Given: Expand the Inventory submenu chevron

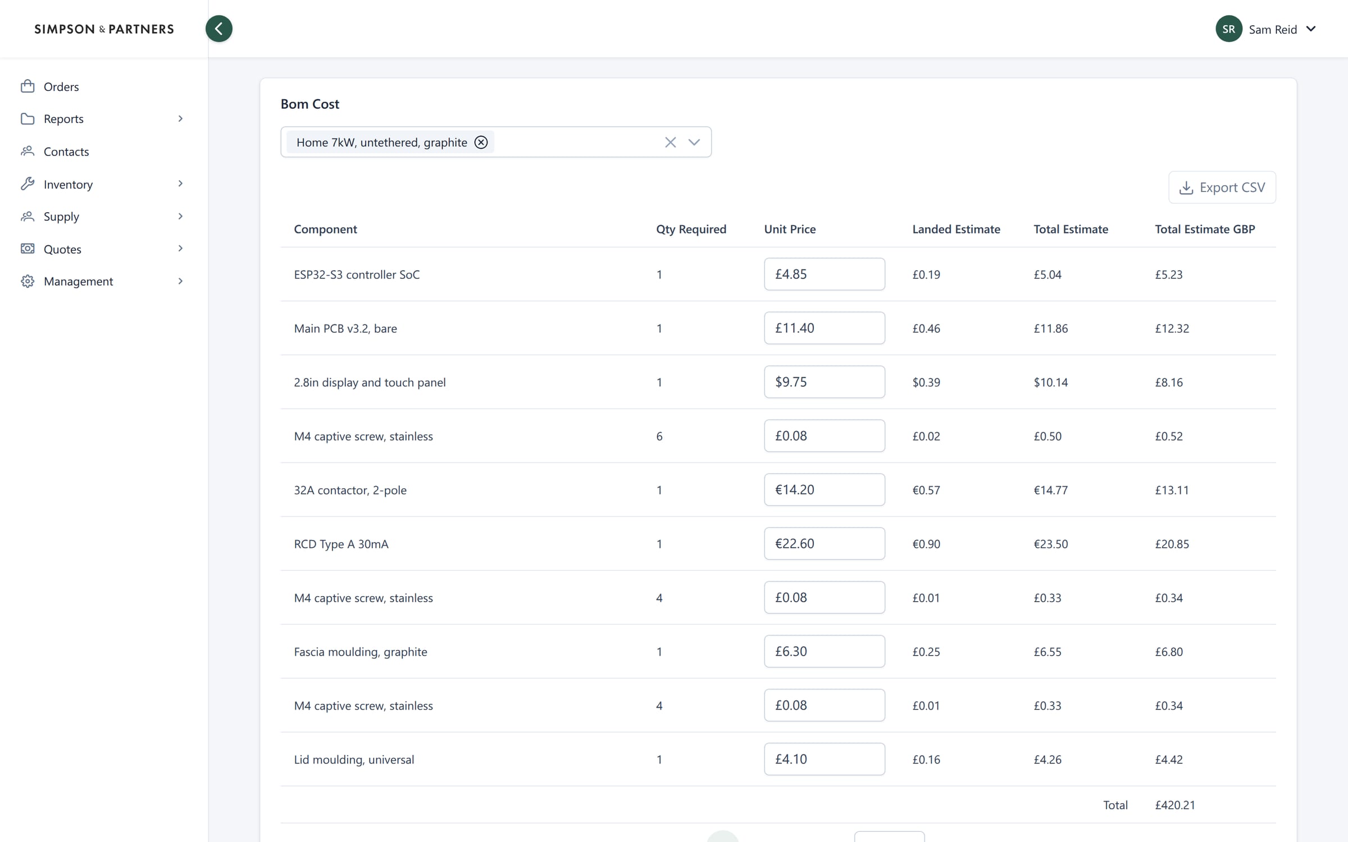Looking at the screenshot, I should click(180, 184).
